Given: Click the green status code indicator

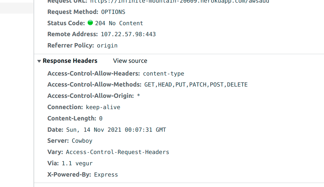Looking at the screenshot, I should (90, 22).
